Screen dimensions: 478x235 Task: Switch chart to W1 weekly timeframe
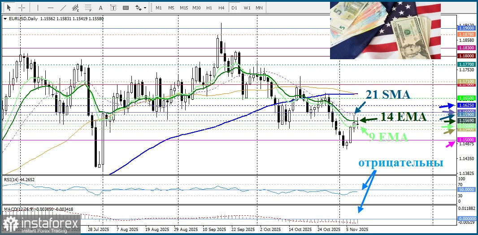click(247, 8)
